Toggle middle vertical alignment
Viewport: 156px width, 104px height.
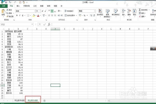tap(52, 11)
